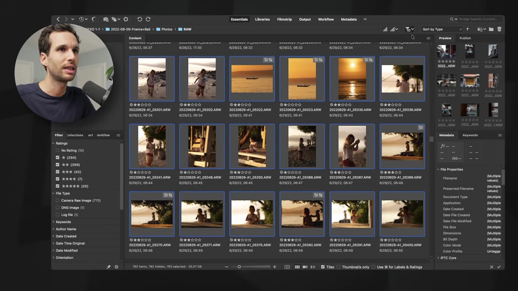
Task: Collapse the File Properties section
Action: (x=439, y=170)
